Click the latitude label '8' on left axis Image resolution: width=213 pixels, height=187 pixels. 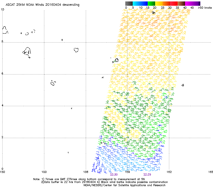pyautogui.click(x=2, y=41)
